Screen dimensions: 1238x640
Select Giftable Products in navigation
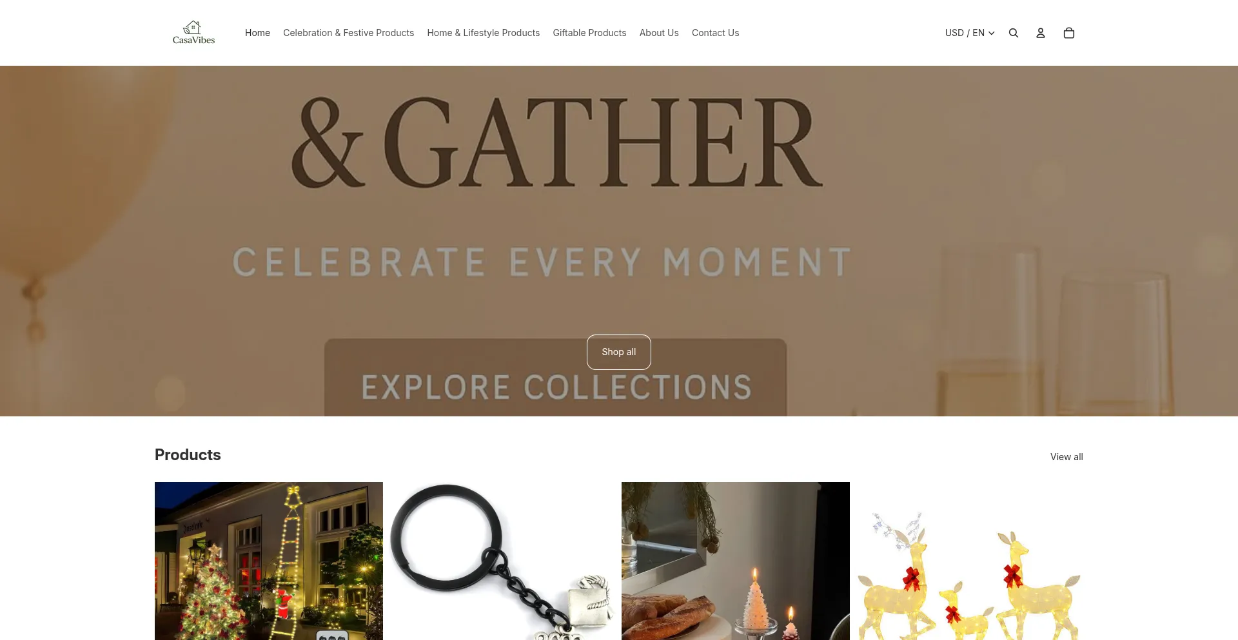(x=589, y=33)
